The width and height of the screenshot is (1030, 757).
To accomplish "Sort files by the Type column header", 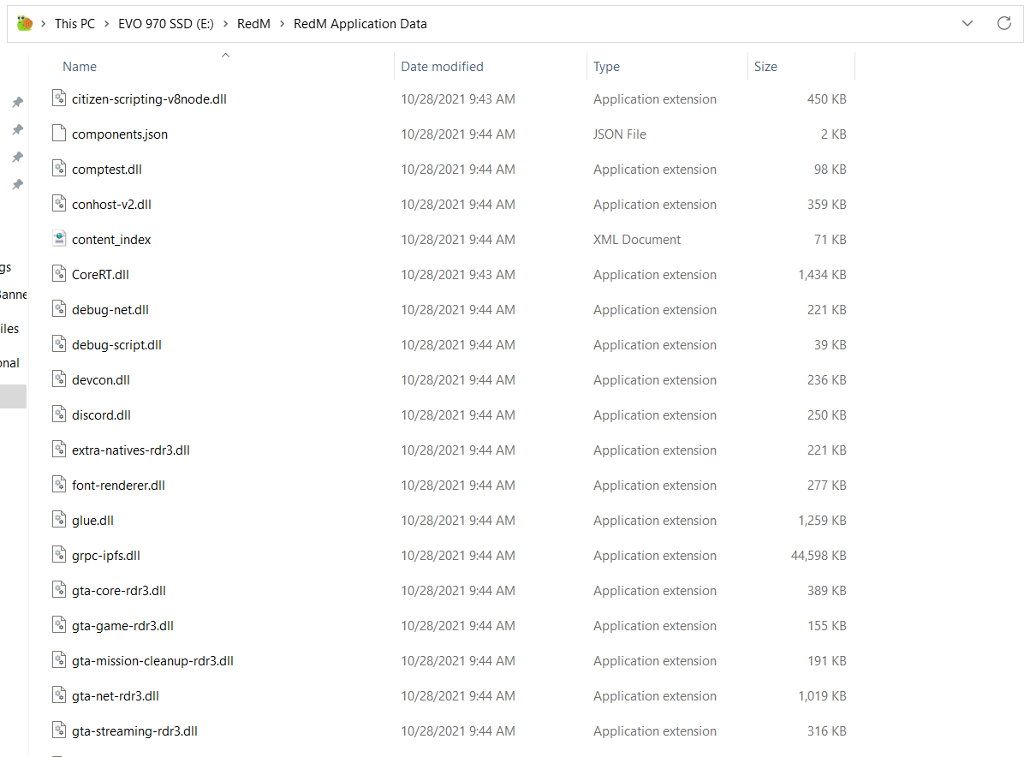I will (x=606, y=66).
